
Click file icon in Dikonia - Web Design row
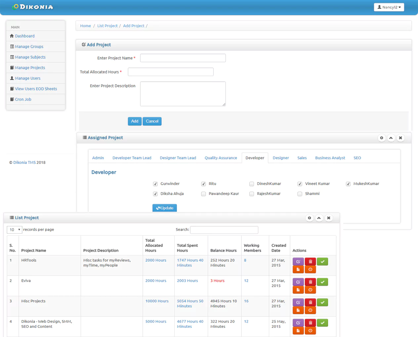click(298, 331)
